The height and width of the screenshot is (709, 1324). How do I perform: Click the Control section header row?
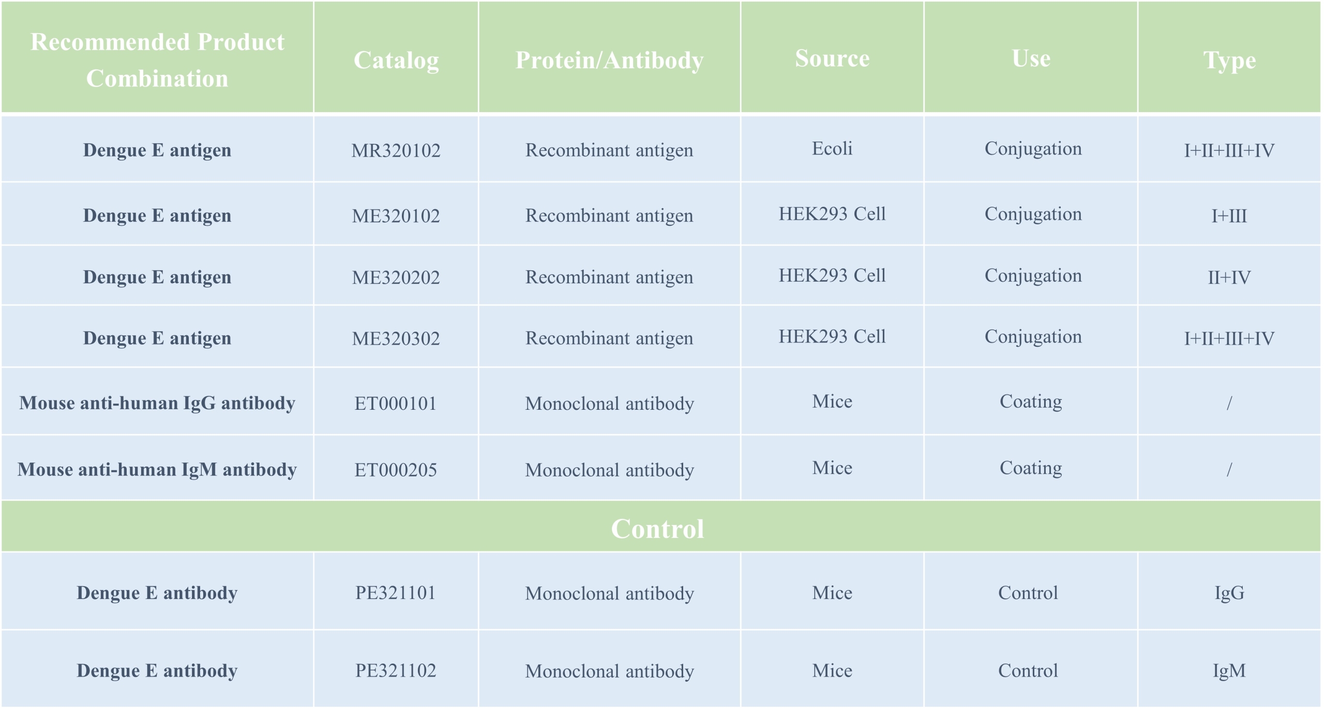point(660,527)
